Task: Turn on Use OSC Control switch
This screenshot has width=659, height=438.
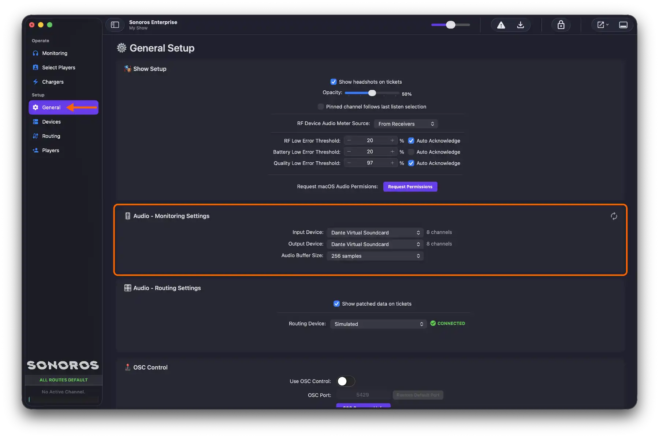Action: pyautogui.click(x=346, y=381)
